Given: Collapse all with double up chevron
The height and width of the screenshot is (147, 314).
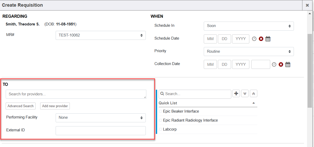Looking at the screenshot, I should pos(253,94).
